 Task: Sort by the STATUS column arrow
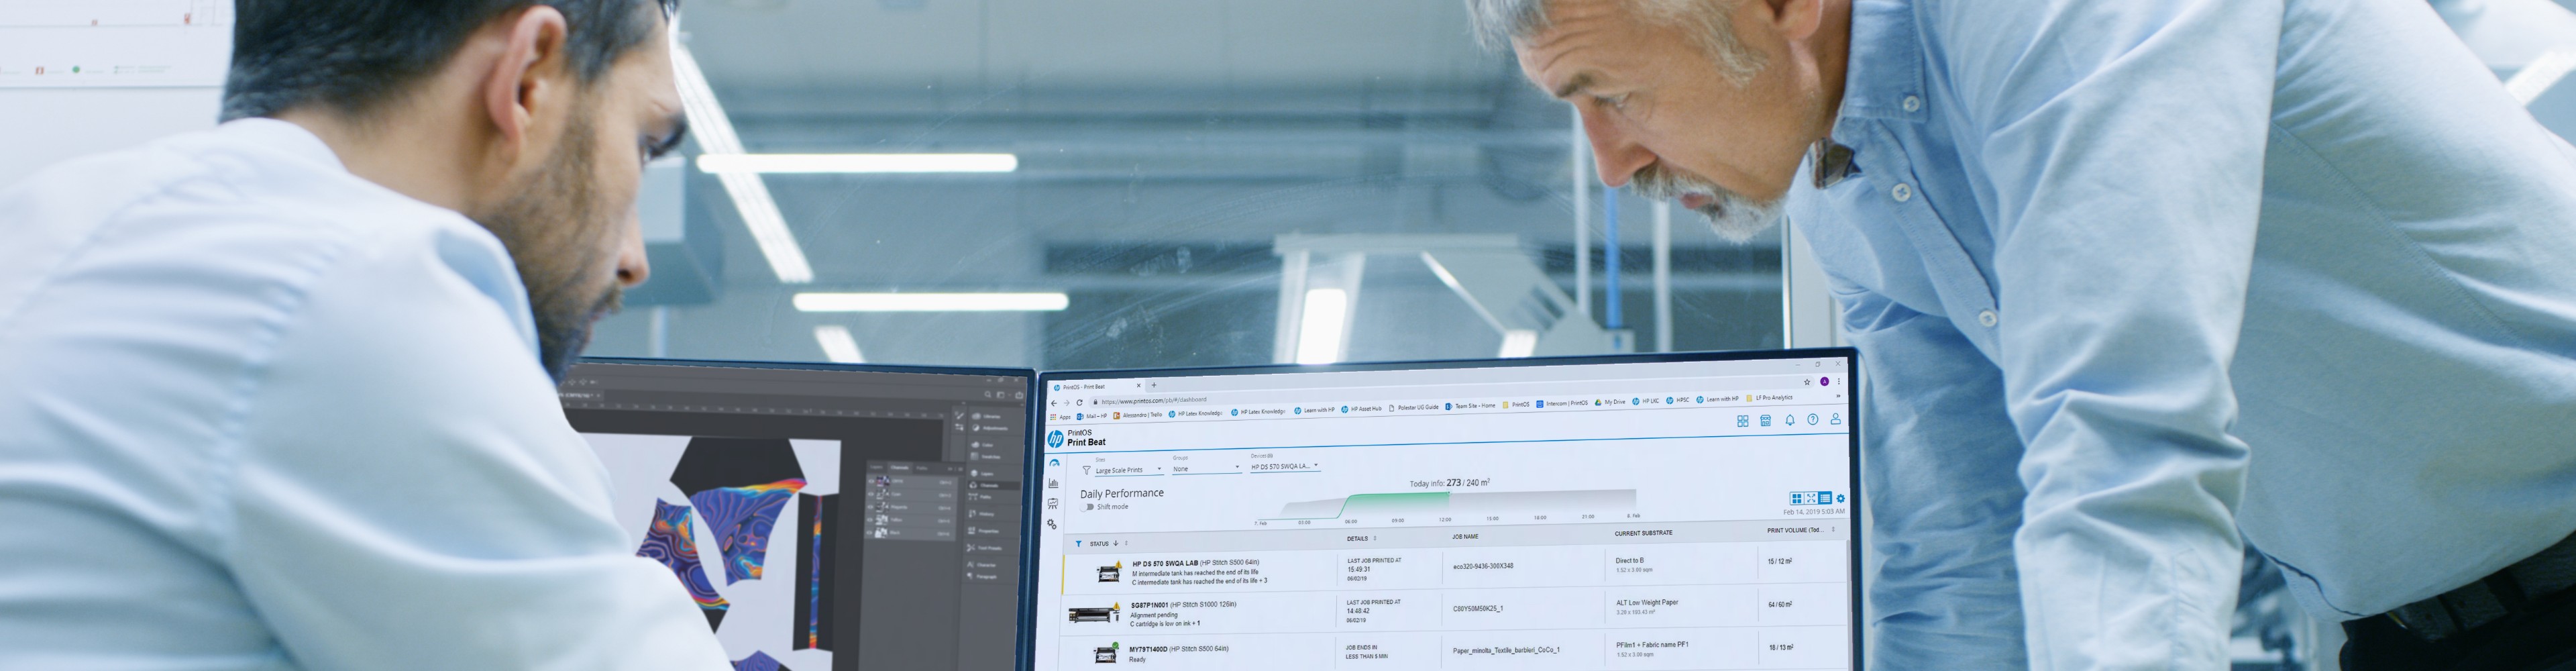point(1115,544)
